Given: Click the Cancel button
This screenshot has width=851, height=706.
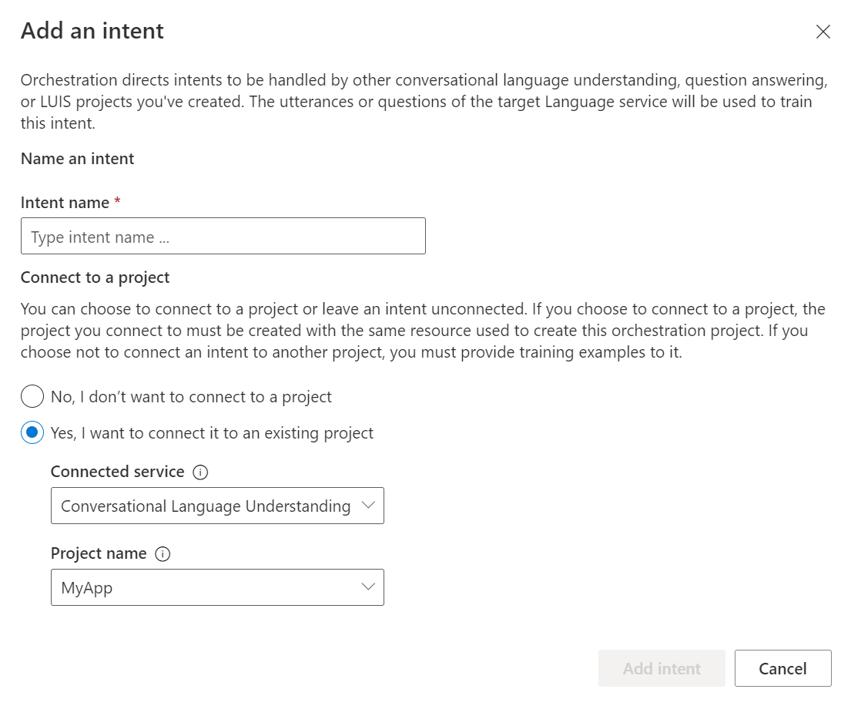Looking at the screenshot, I should click(782, 668).
